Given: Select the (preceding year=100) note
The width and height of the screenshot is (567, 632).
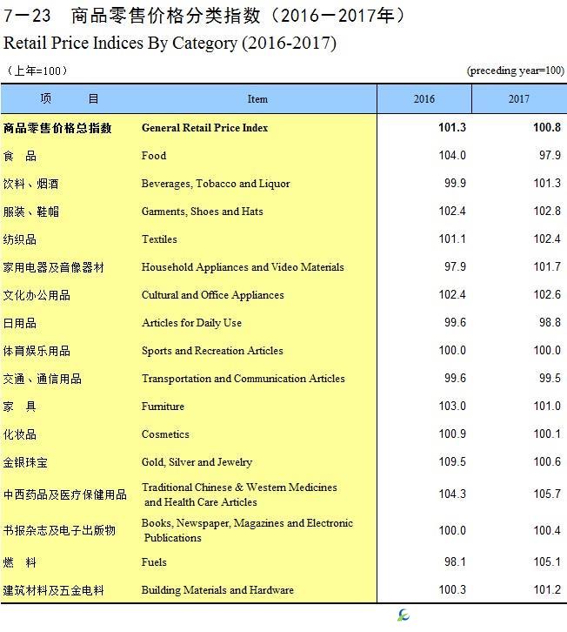Looking at the screenshot, I should tap(516, 71).
